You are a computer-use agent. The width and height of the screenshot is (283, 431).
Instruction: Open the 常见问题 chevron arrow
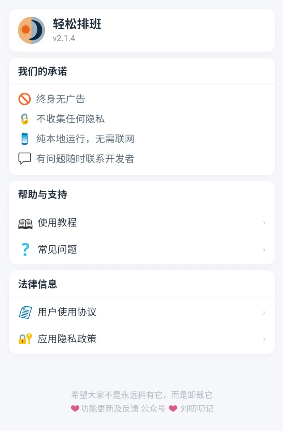point(264,250)
